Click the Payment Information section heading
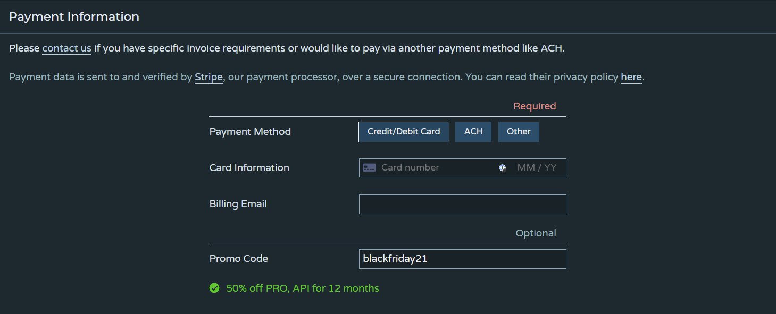Image resolution: width=776 pixels, height=314 pixels. point(74,16)
